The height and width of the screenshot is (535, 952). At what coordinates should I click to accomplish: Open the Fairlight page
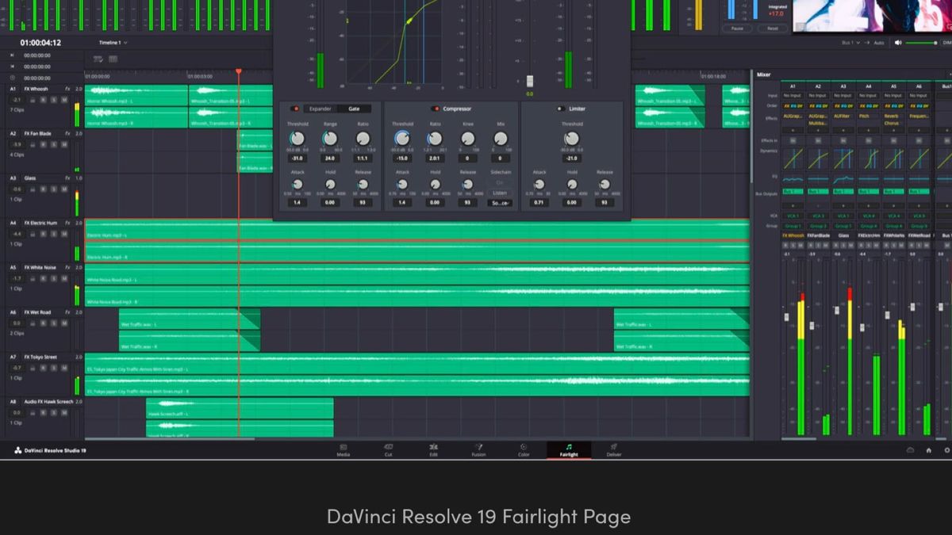tap(569, 450)
